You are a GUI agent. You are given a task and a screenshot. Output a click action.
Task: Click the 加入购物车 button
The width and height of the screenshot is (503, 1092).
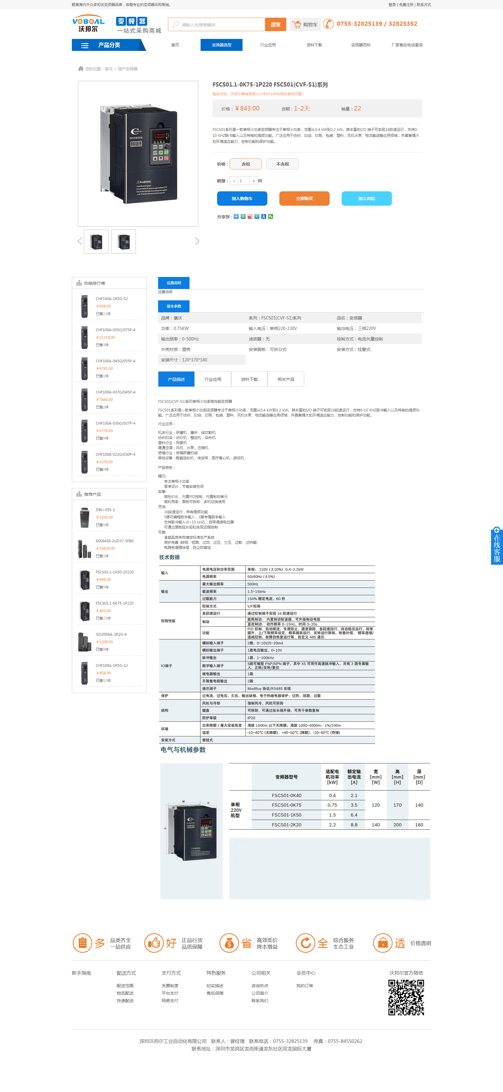pyautogui.click(x=242, y=199)
